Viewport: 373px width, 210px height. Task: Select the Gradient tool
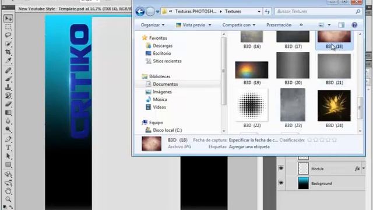(8, 113)
